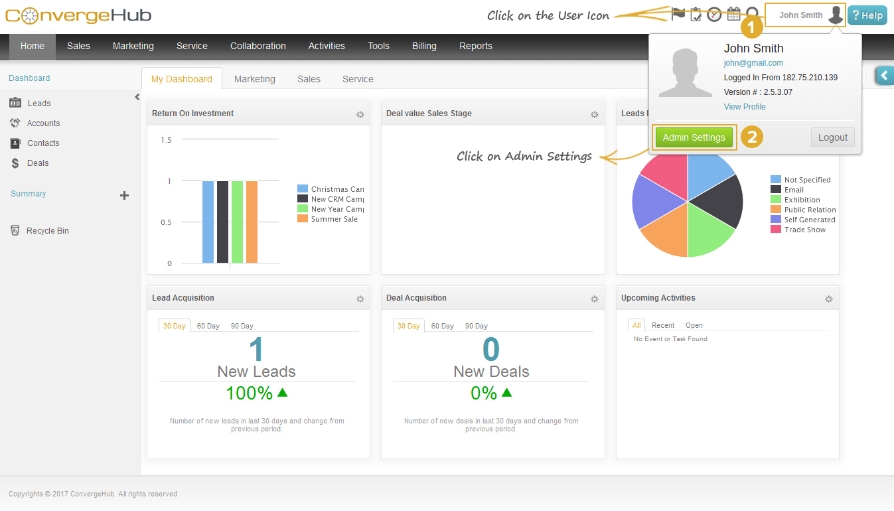
Task: Click the flag icon in header
Action: coord(678,14)
